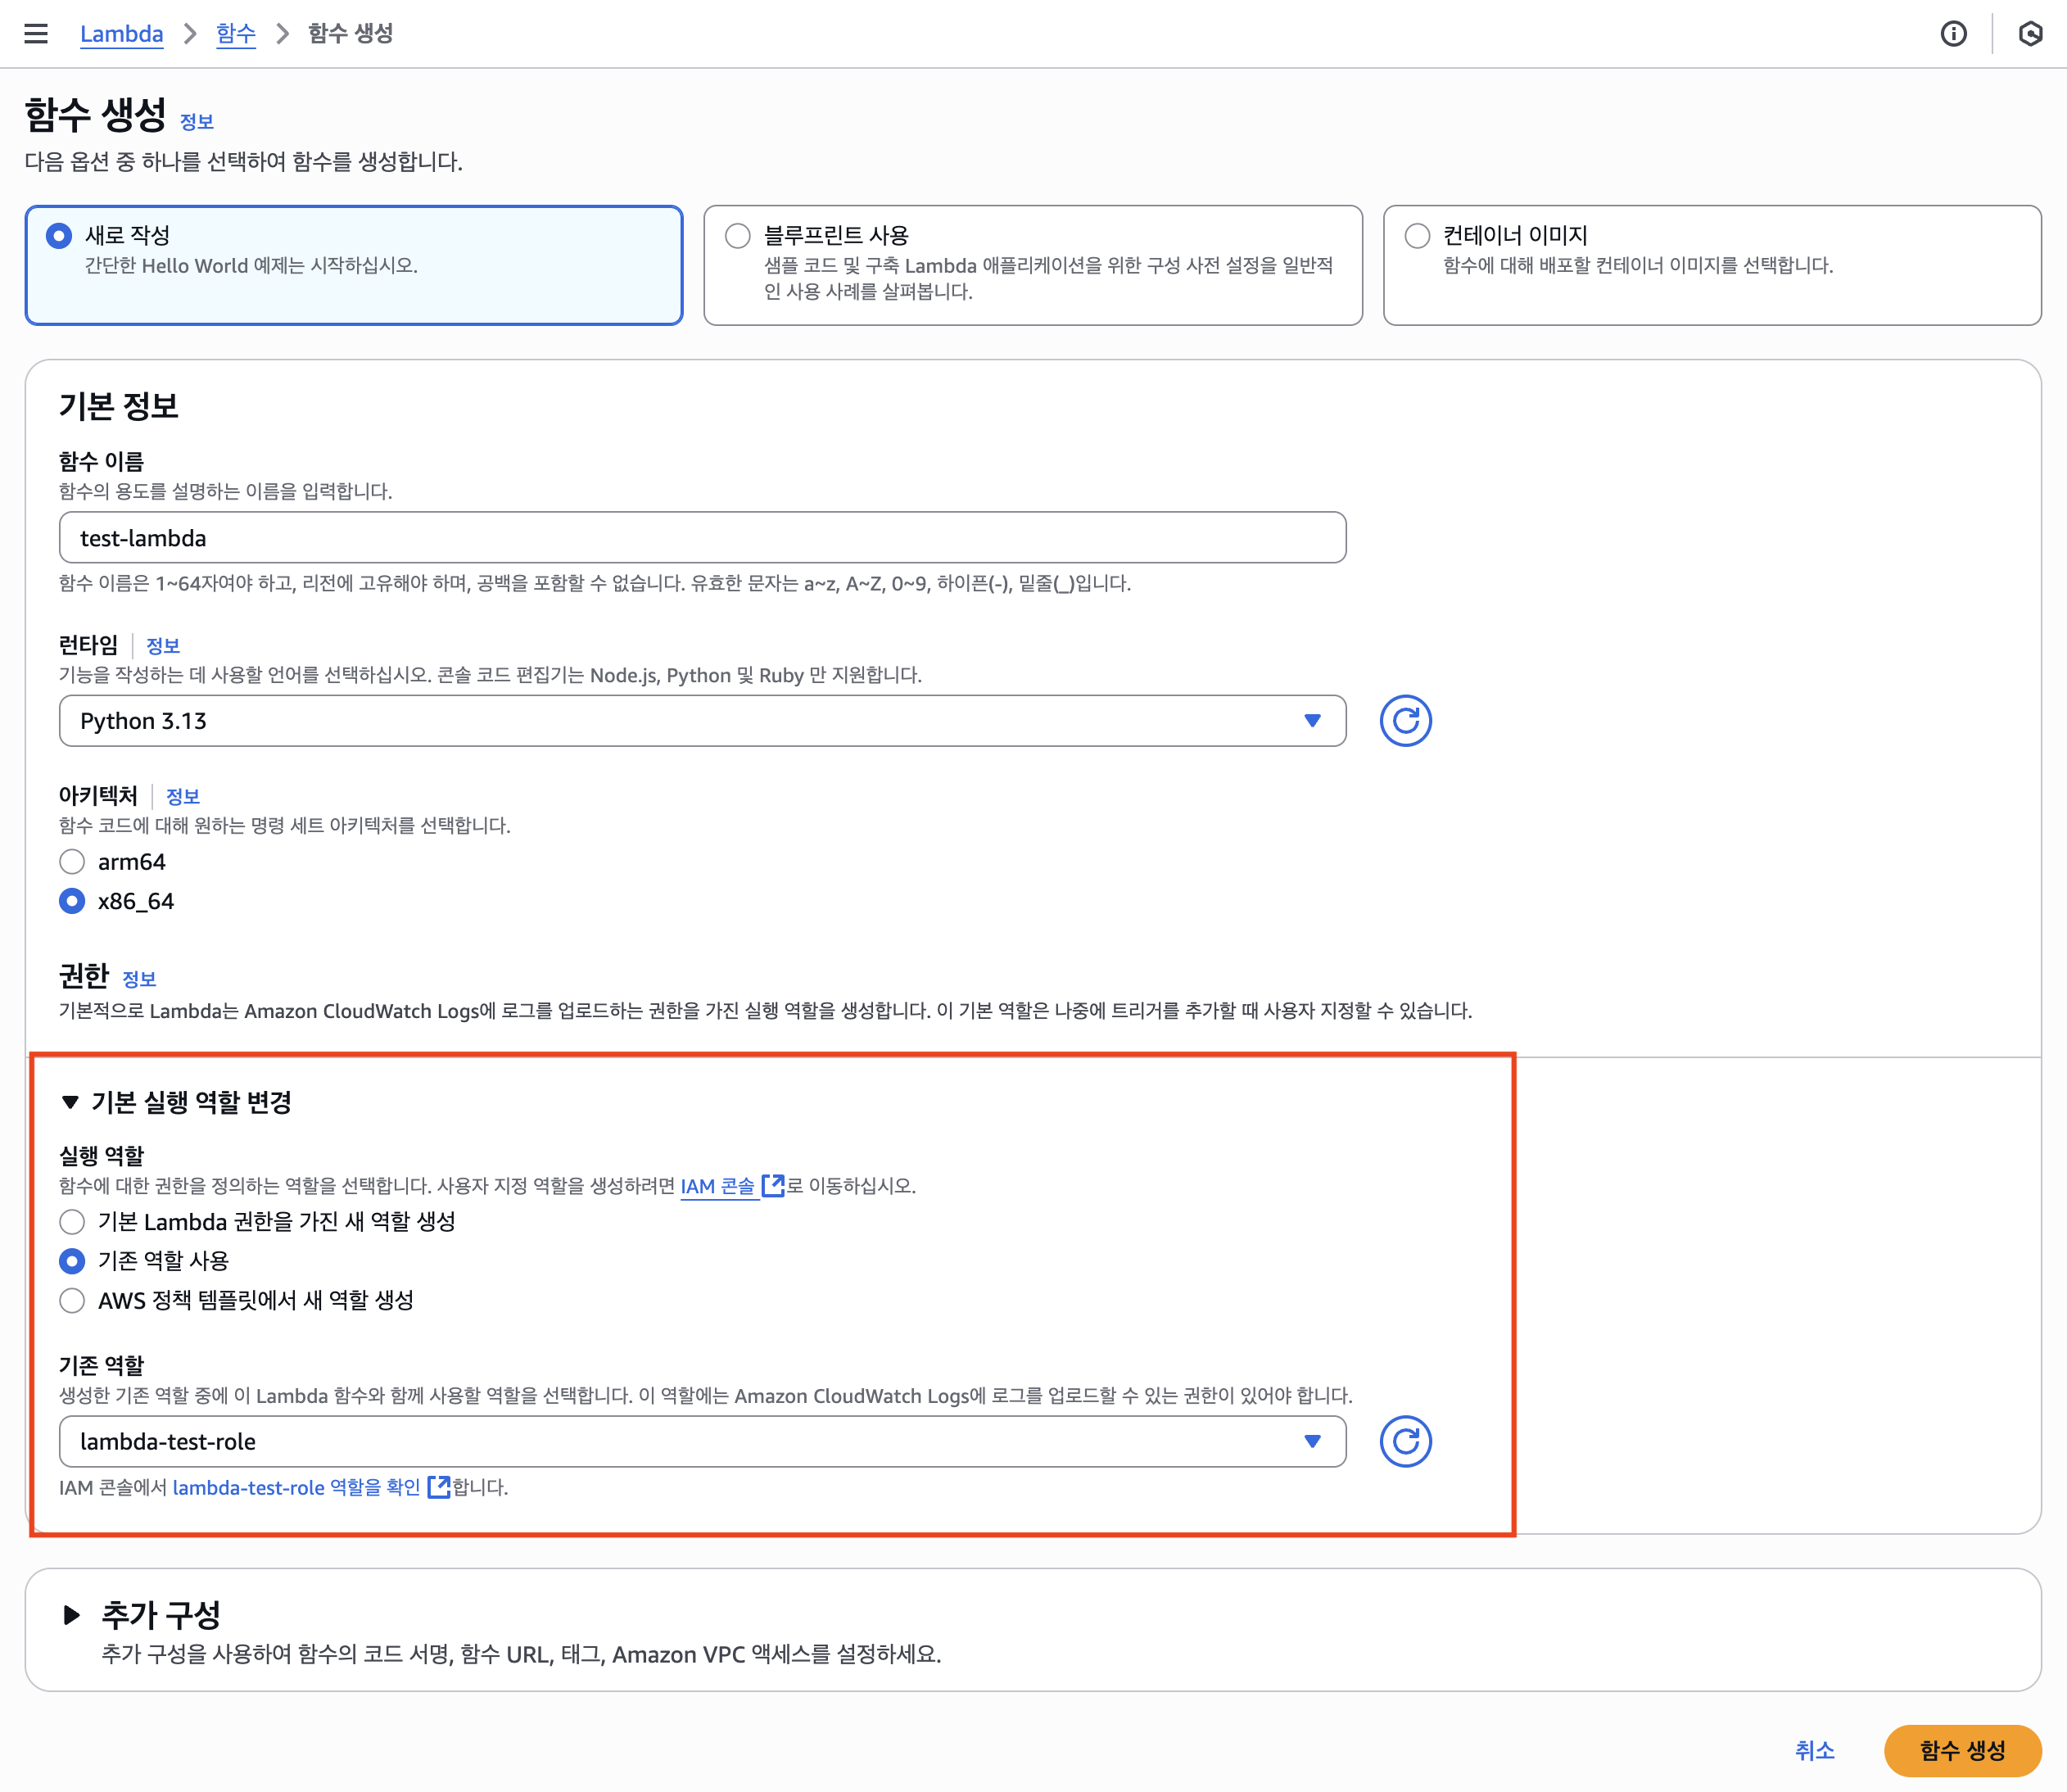
Task: Click 취소 to cancel
Action: click(x=1814, y=1750)
